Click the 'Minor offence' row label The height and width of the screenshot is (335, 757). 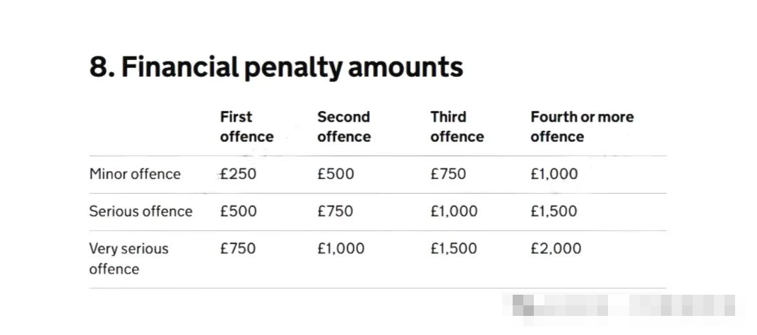click(x=135, y=174)
